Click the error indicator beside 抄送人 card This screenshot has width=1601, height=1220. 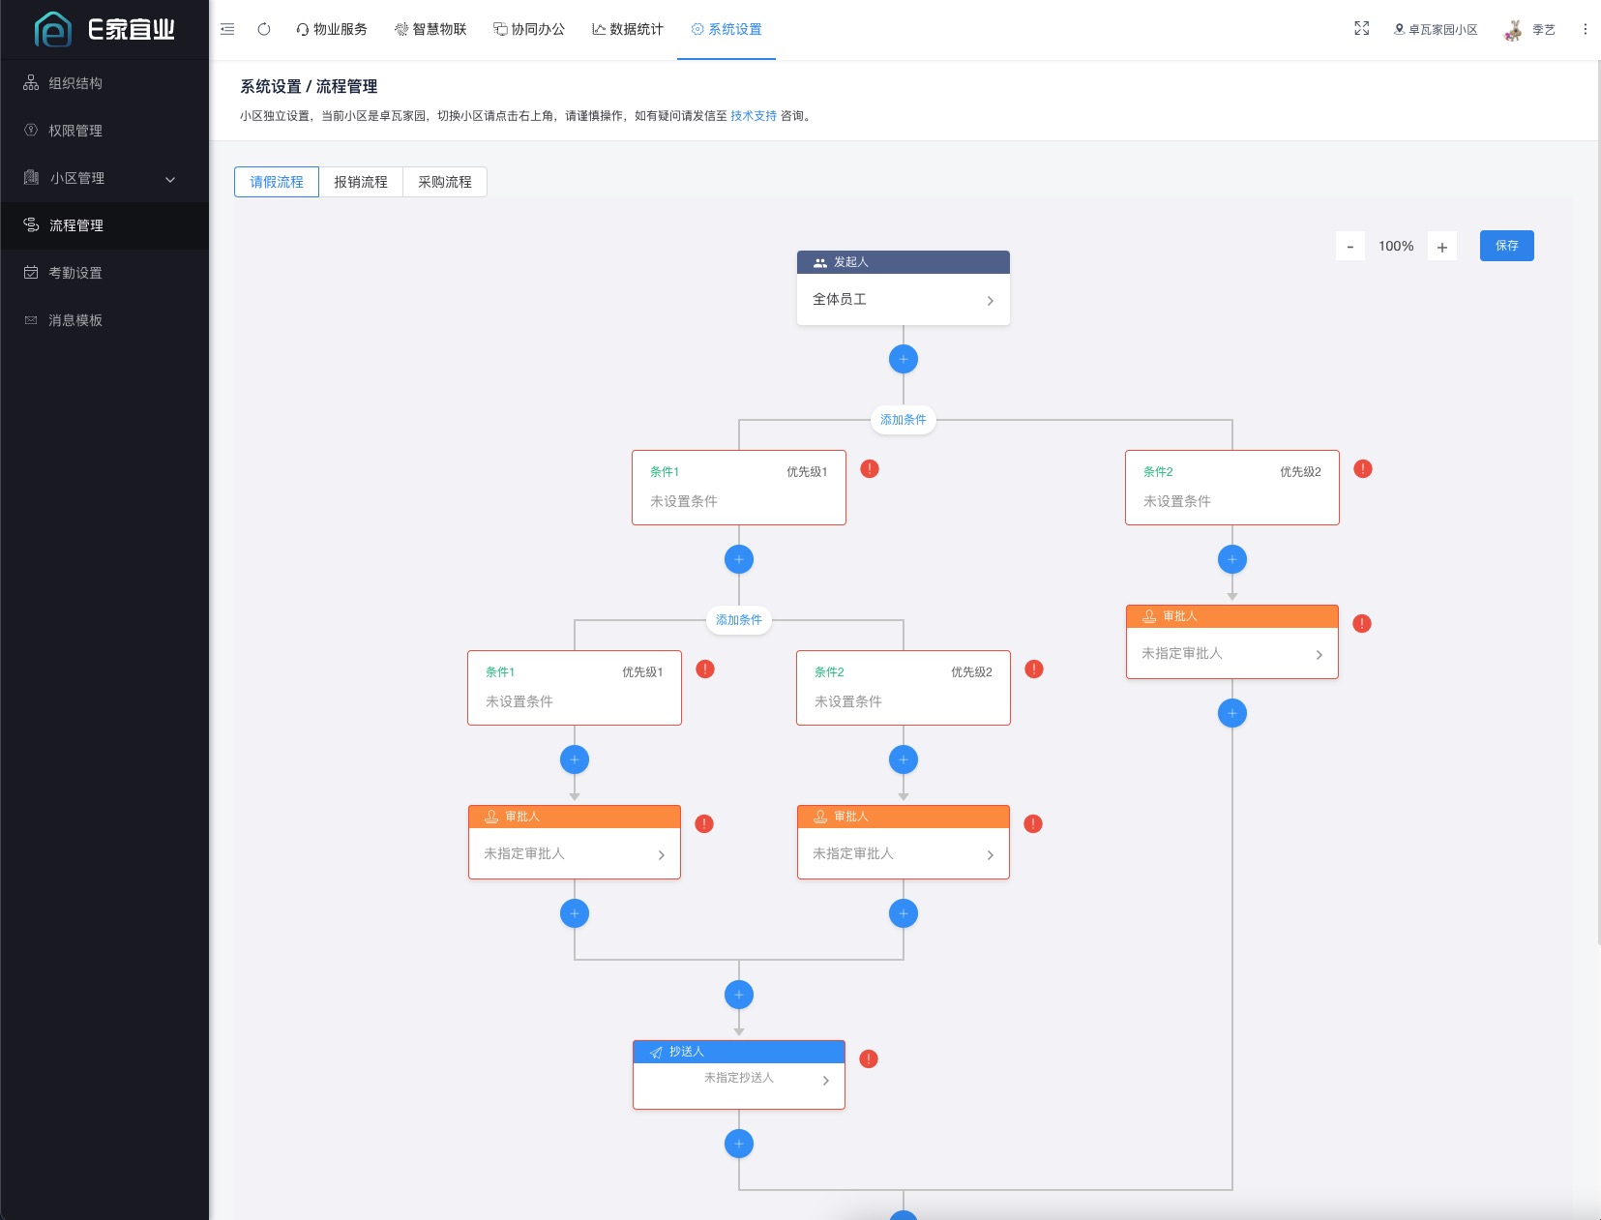868,1058
